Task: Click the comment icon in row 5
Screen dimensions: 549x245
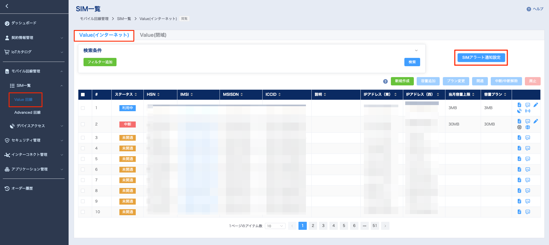Action: click(x=527, y=159)
